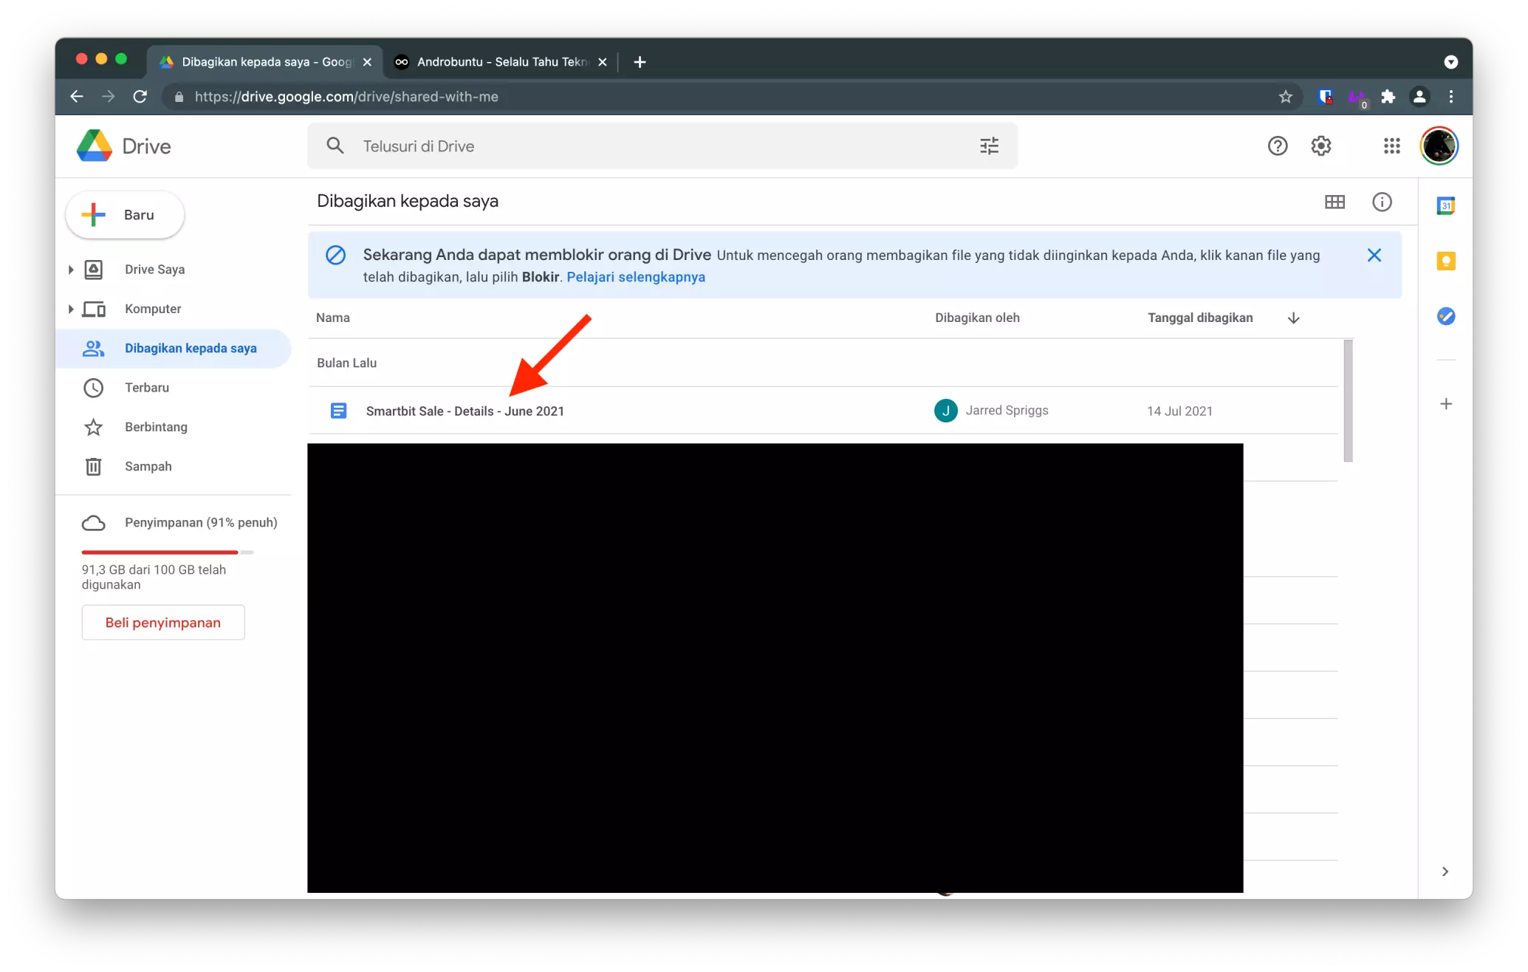Open Drive settings gear
Viewport: 1528px width, 972px height.
point(1321,146)
